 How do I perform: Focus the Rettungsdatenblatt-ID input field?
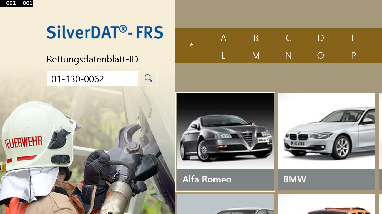(x=92, y=79)
